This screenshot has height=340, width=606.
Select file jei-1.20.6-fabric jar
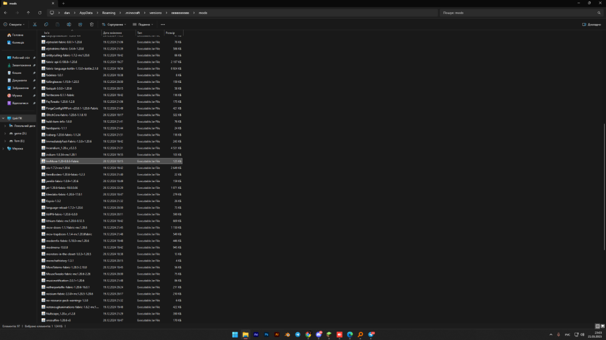click(x=112, y=188)
